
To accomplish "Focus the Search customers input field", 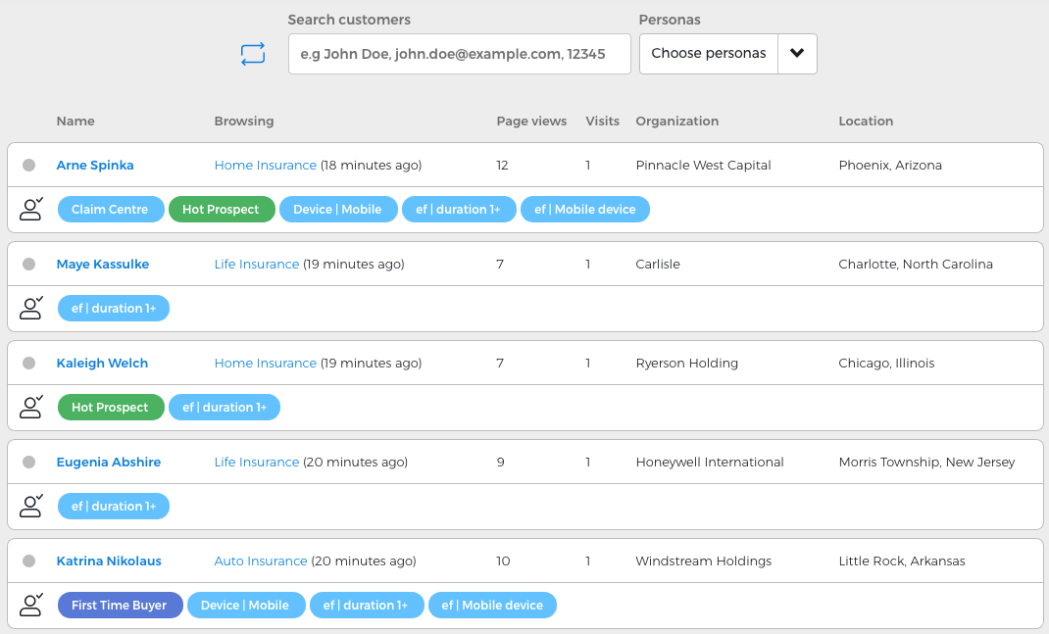I will (x=459, y=54).
